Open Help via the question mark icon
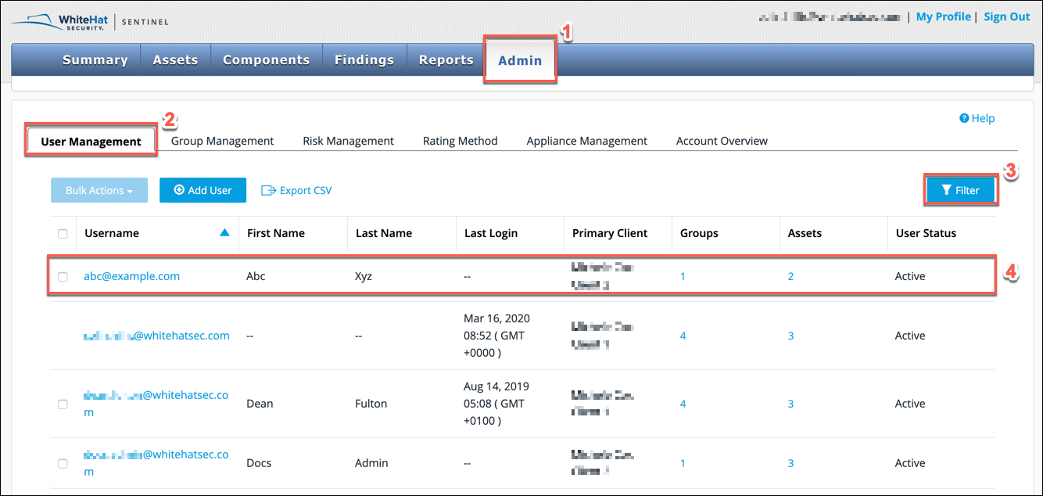This screenshot has width=1043, height=496. tap(964, 118)
